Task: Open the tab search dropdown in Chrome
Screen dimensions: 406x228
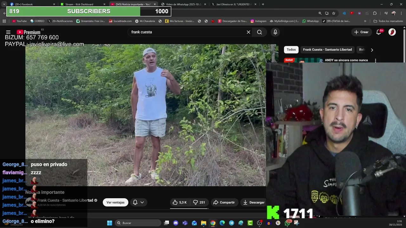Action: click(x=4, y=4)
